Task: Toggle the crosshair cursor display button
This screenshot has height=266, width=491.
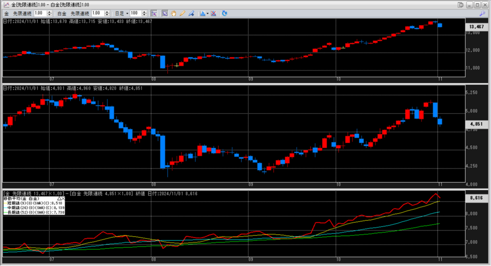Action: 153,13
